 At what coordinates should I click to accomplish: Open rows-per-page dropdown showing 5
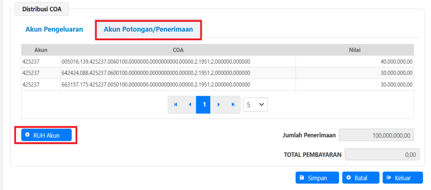click(x=255, y=104)
